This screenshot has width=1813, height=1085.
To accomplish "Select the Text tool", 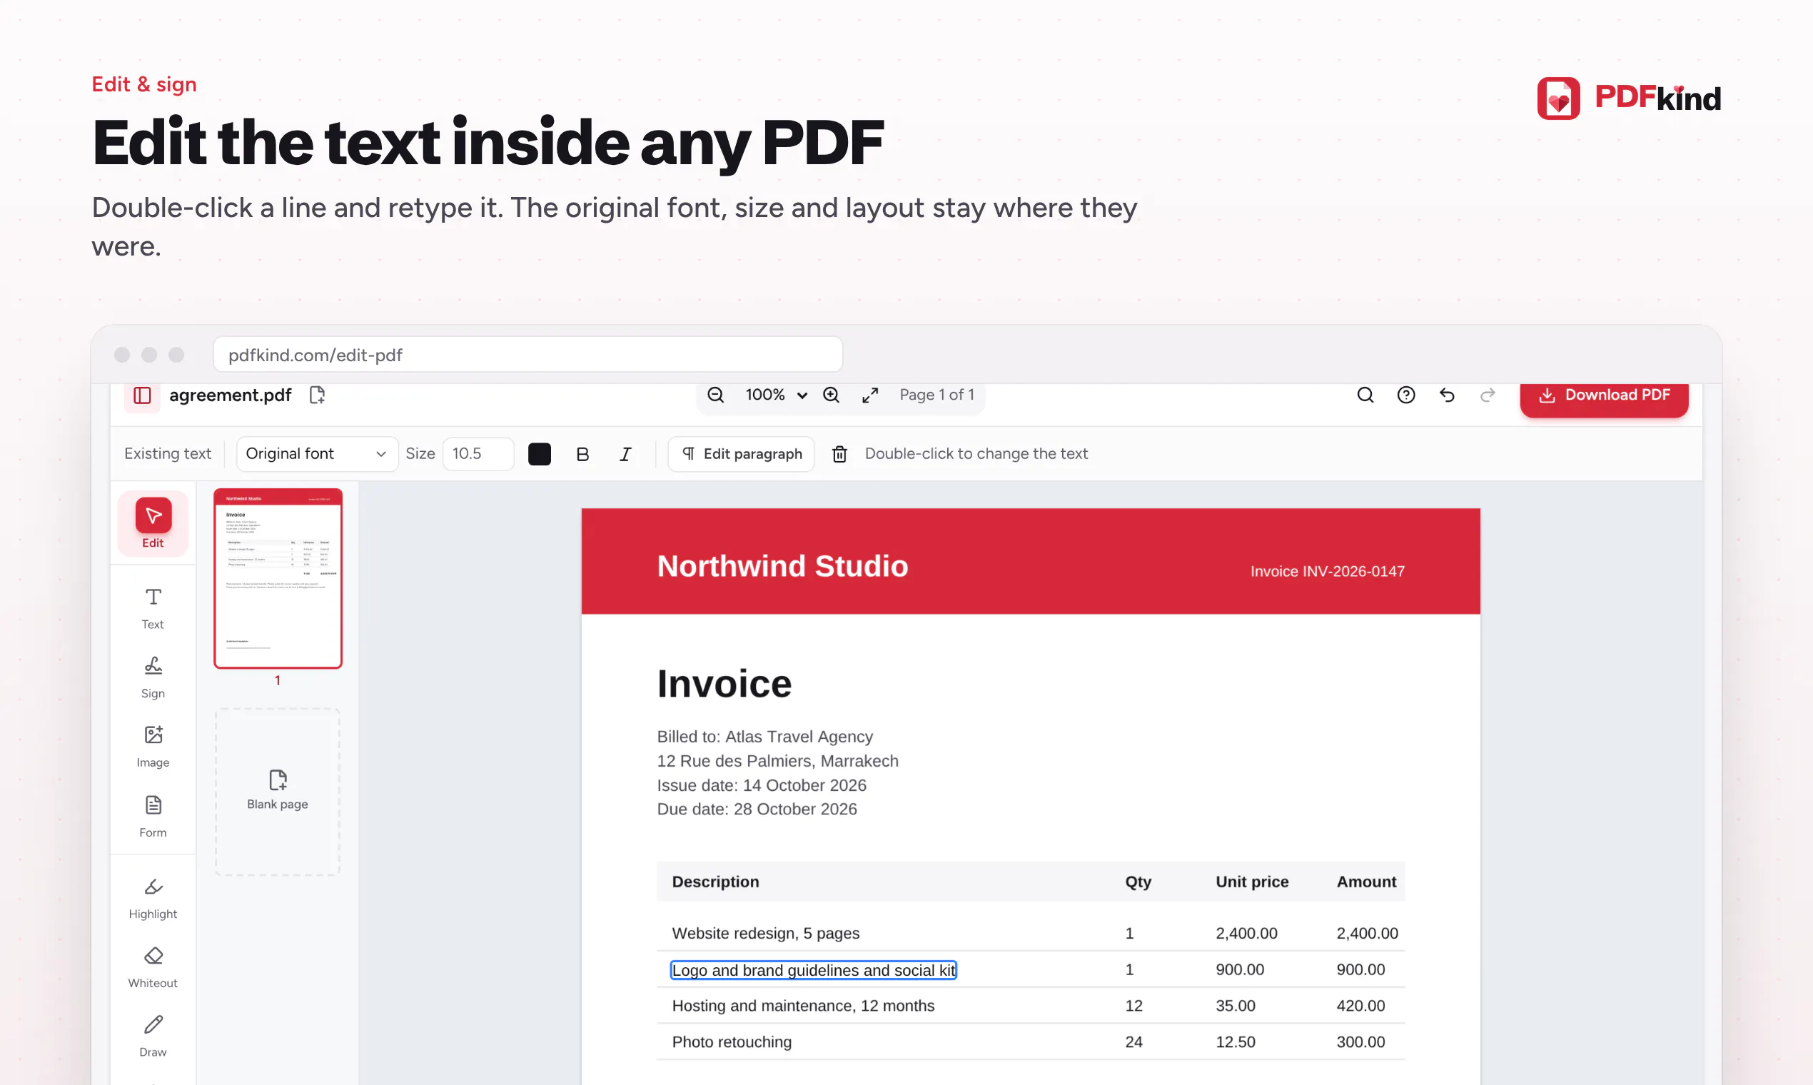I will [153, 608].
